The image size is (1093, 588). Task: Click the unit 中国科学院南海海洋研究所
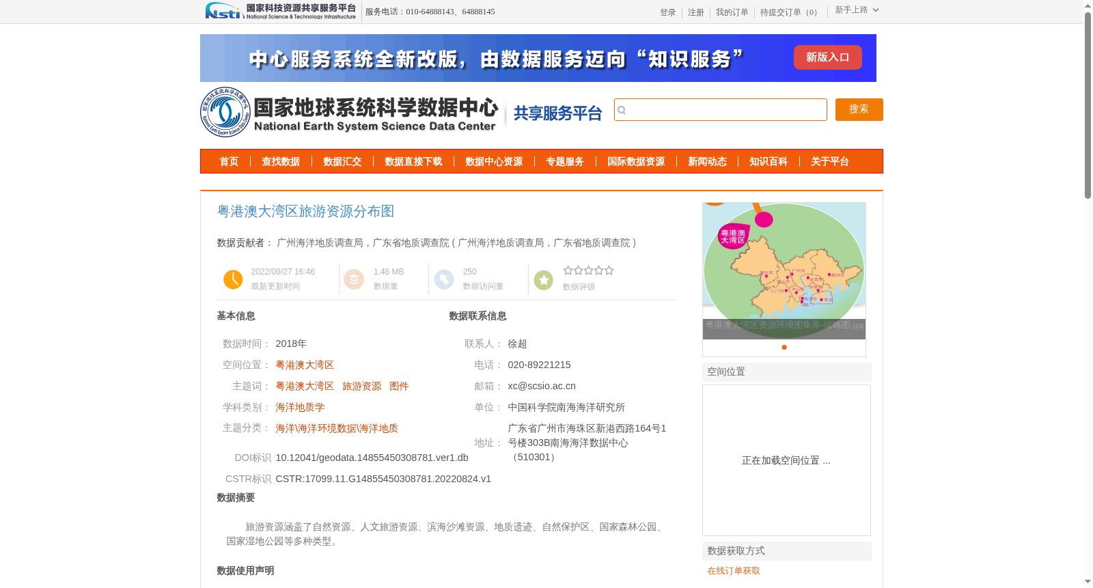coord(566,407)
